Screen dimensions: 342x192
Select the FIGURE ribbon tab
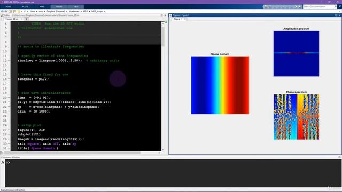point(59,7)
